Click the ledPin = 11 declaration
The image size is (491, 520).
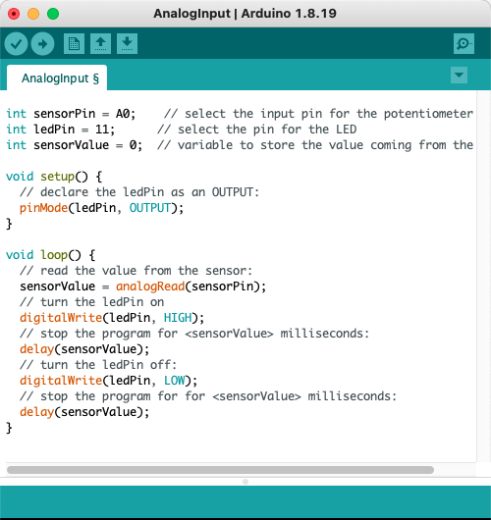(61, 130)
